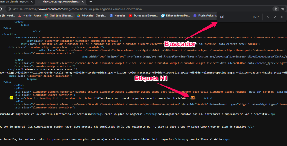The height and width of the screenshot is (146, 287).
Task: Open the Negocios bookmark
Action: click(117, 16)
